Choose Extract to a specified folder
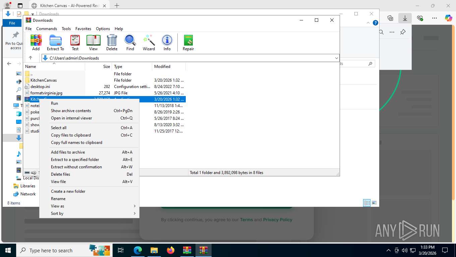The width and height of the screenshot is (456, 257). 89,160
